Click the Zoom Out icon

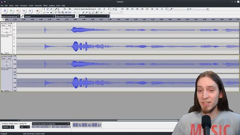[x=87, y=12]
